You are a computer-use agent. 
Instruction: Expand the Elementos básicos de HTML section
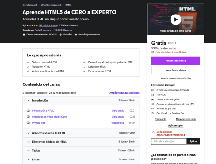point(81,142)
